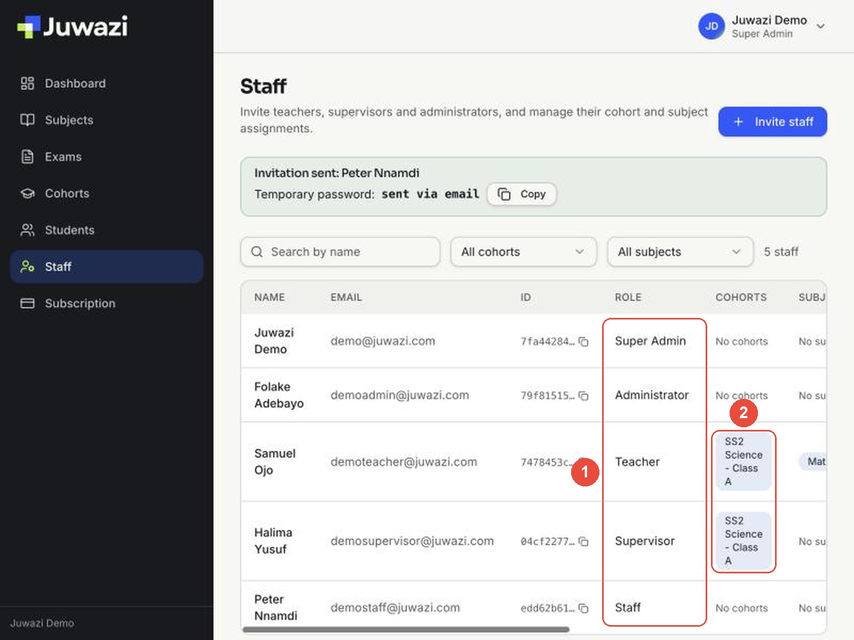This screenshot has height=640, width=854.
Task: Open the All subjects dropdown
Action: click(680, 252)
